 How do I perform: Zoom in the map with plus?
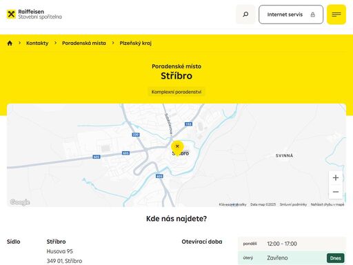click(336, 177)
